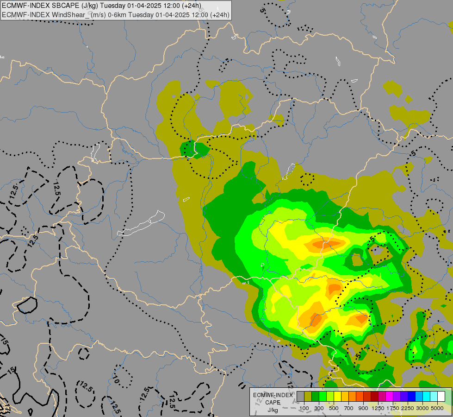
Task: Click the legend value 300
Action: click(x=319, y=408)
